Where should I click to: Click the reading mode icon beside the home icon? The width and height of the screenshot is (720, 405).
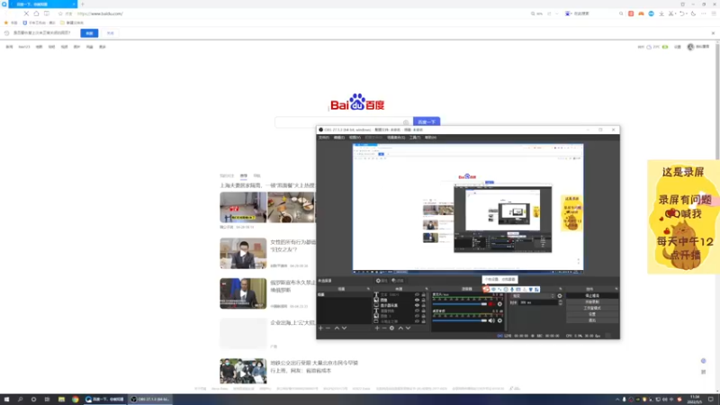click(47, 13)
